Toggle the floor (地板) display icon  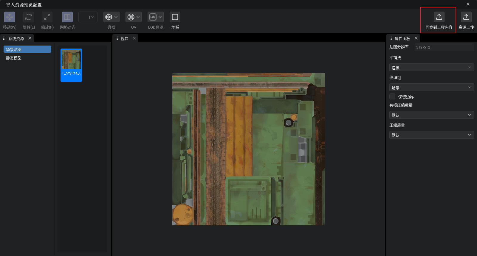pos(175,17)
